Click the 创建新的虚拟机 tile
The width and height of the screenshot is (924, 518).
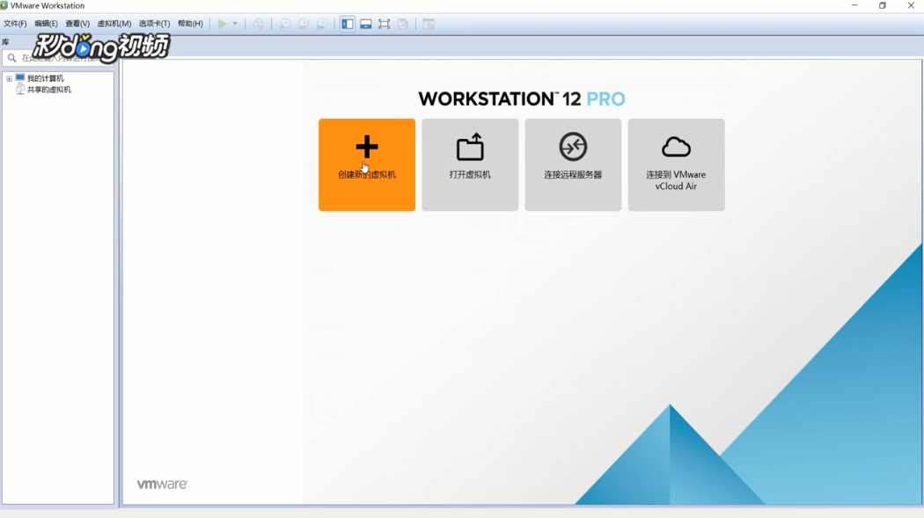[x=367, y=164]
